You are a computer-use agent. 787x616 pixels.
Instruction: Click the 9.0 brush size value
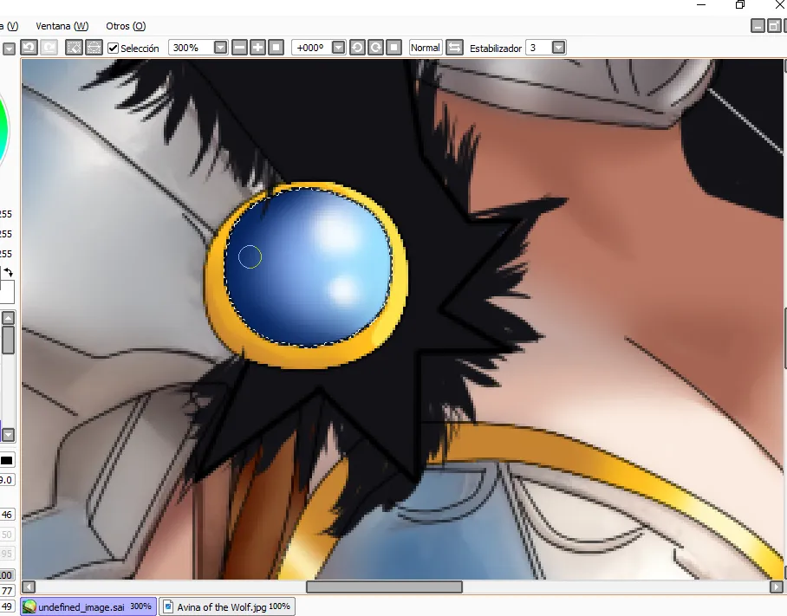coord(6,480)
